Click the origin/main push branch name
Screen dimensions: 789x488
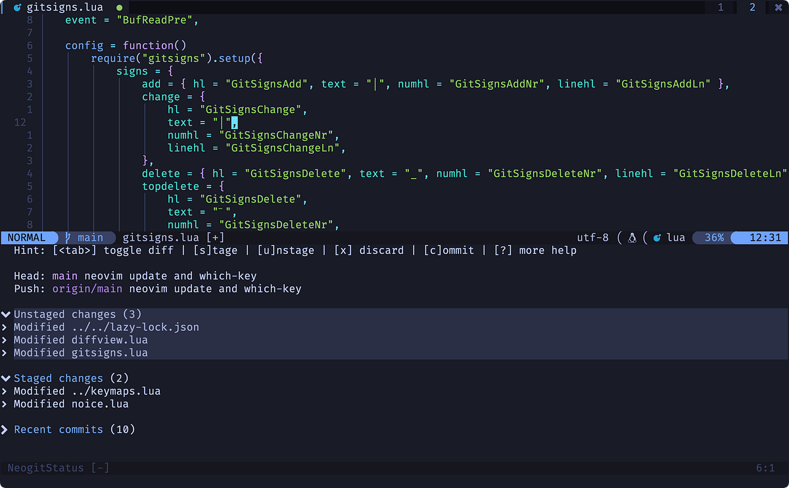[87, 288]
